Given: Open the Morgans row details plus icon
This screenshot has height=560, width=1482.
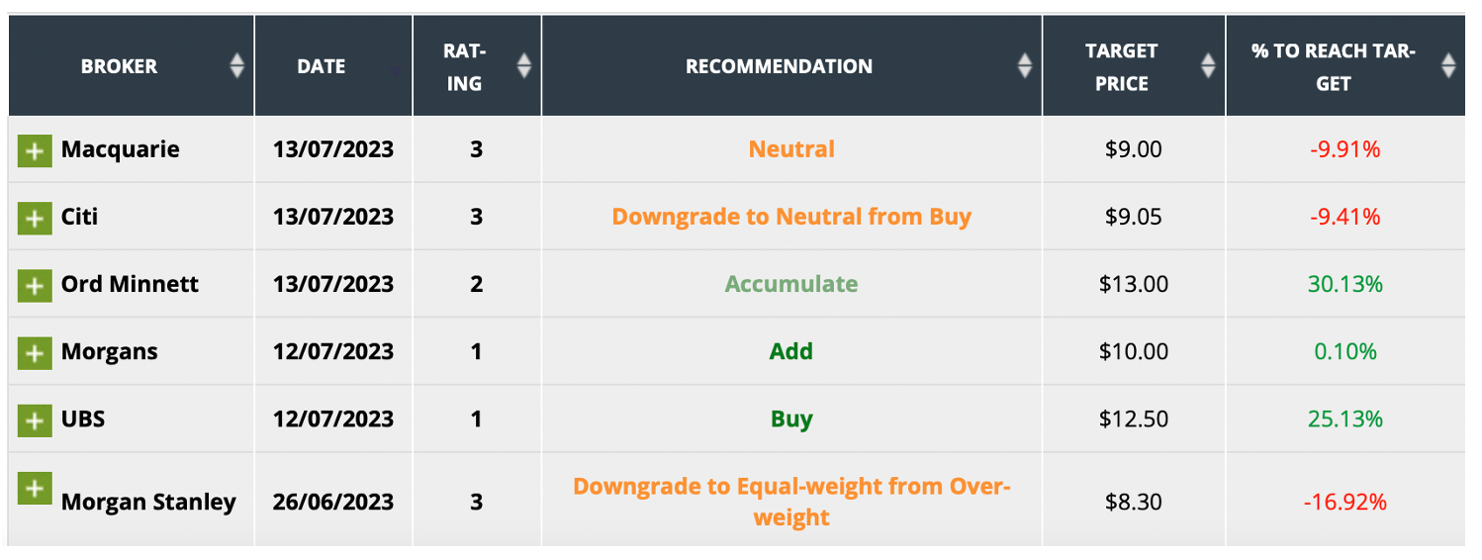Looking at the screenshot, I should (x=34, y=352).
